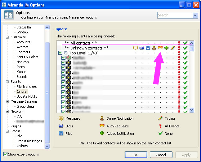Image resolution: width=201 pixels, height=162 pixels.
Task: Click the All Events legend icon
Action: click(160, 126)
